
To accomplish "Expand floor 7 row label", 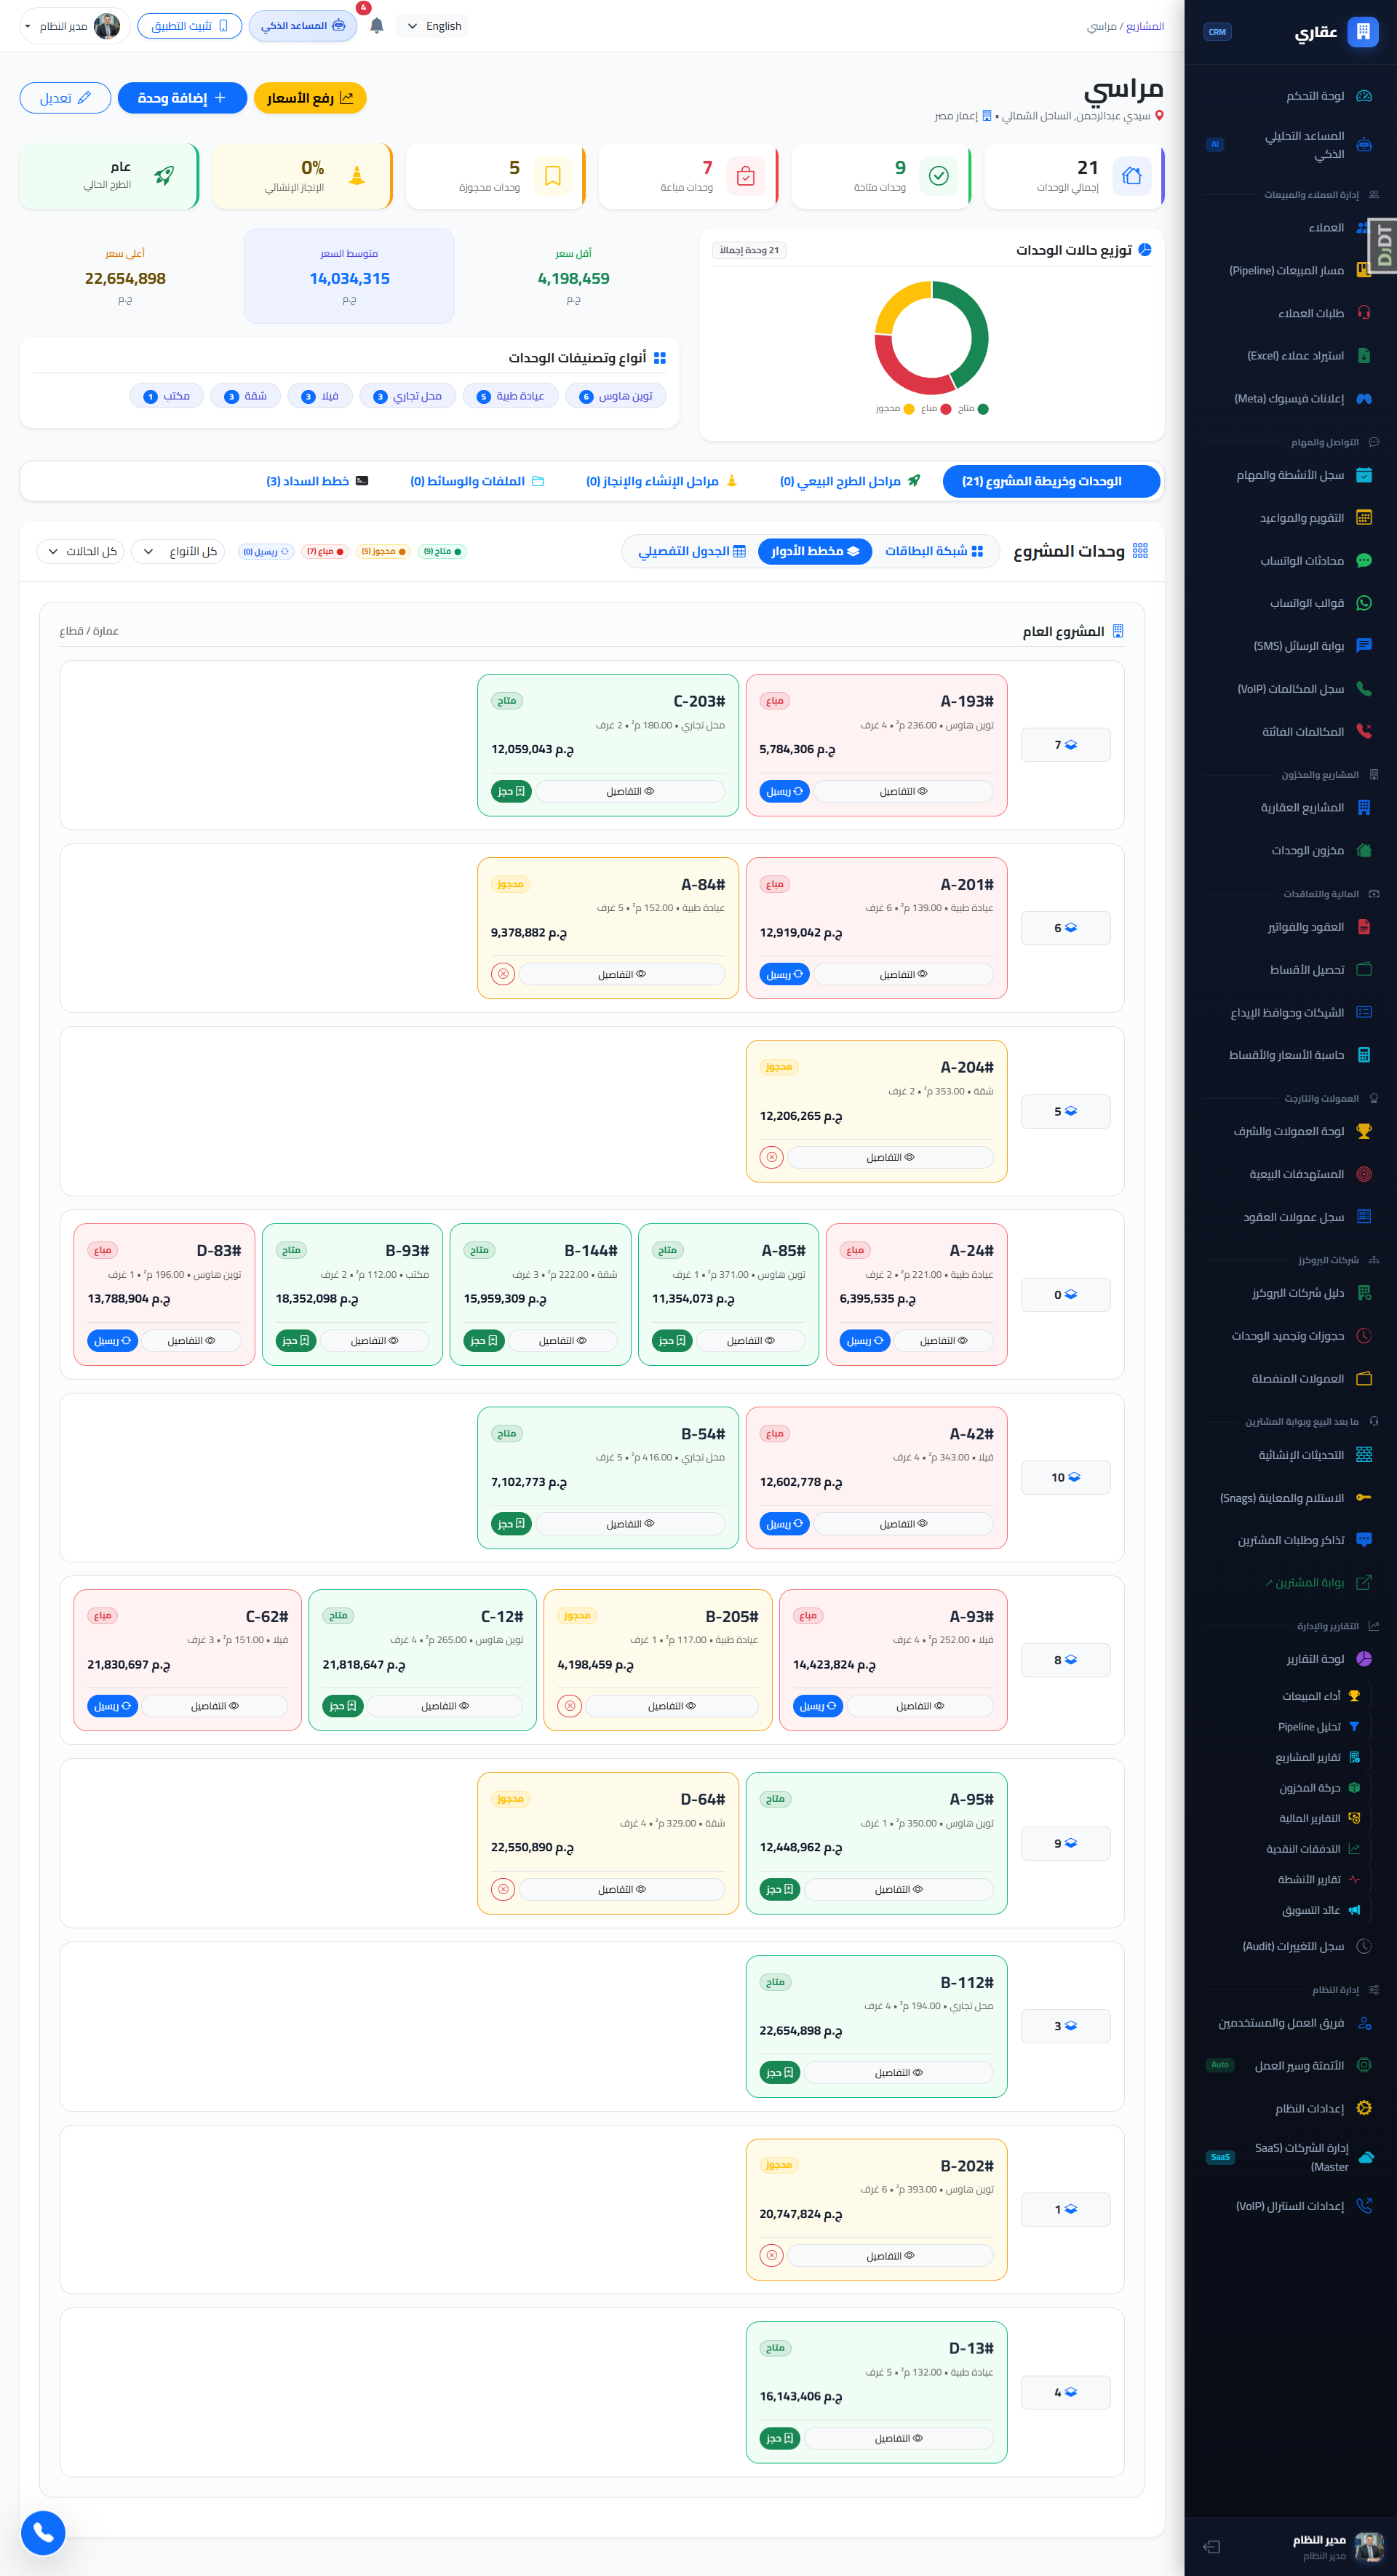I will tap(1065, 745).
